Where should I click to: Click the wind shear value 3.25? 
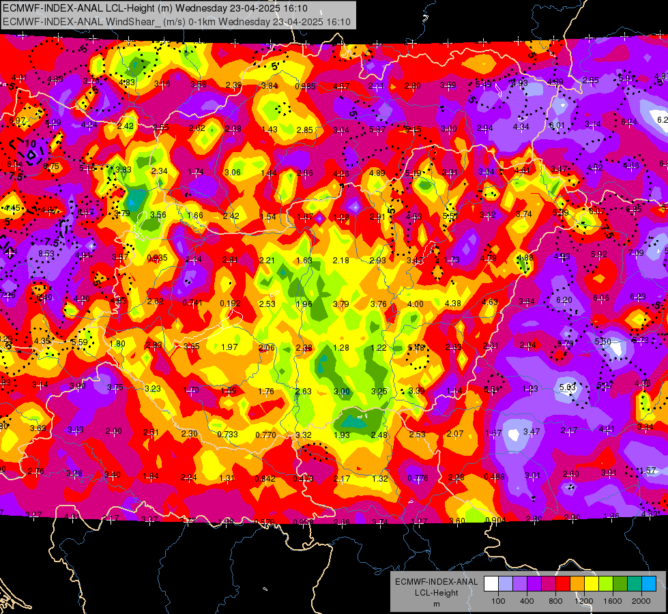(x=379, y=391)
